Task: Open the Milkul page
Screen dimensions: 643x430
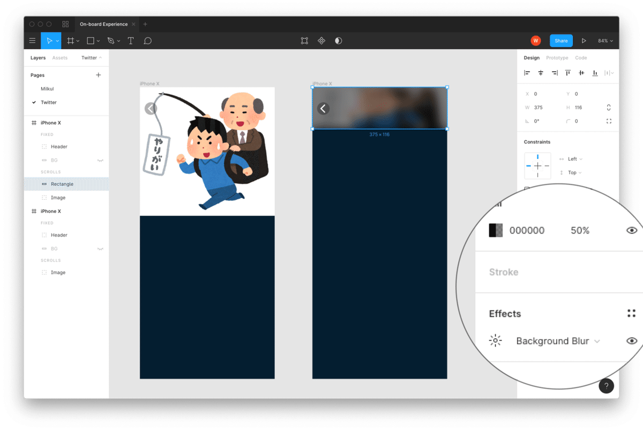Action: [x=47, y=89]
